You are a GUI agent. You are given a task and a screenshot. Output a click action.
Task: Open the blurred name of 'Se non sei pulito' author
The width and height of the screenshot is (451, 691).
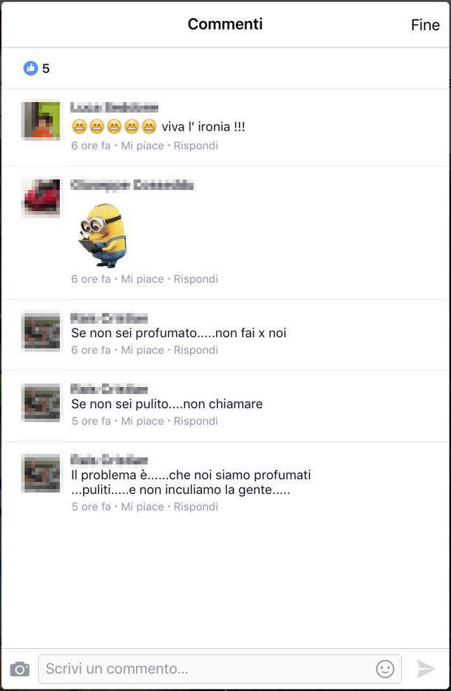[x=109, y=389]
